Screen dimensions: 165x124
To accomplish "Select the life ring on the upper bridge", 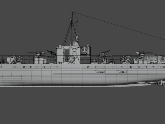I will pyautogui.click(x=85, y=51).
